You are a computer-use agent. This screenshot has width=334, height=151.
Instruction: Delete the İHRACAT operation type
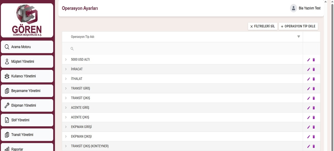pos(314,69)
